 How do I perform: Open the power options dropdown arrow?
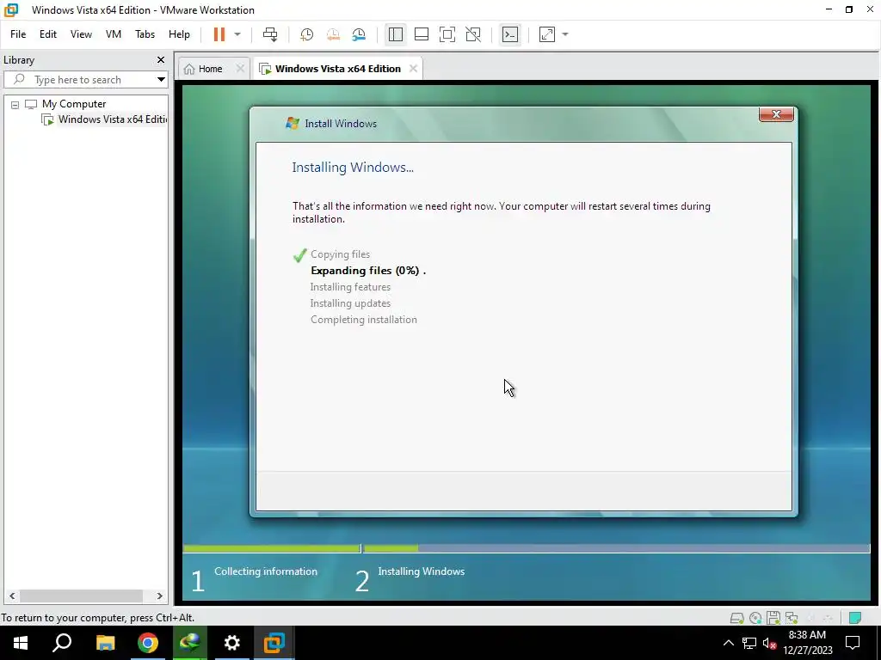[237, 34]
